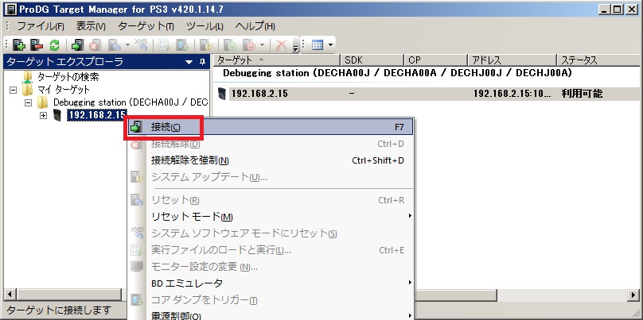
Task: Open the view layout dropdown arrow
Action: 330,45
